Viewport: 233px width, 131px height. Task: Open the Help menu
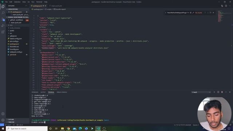(46, 2)
